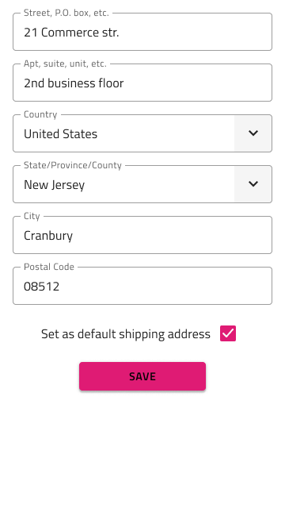285x516 pixels.
Task: Click the 'Street, P.O. box, etc.' field label
Action: coord(66,13)
